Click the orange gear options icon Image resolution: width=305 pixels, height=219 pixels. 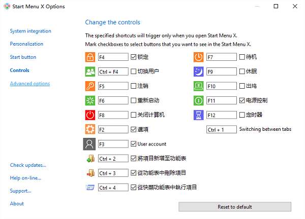pos(90,129)
